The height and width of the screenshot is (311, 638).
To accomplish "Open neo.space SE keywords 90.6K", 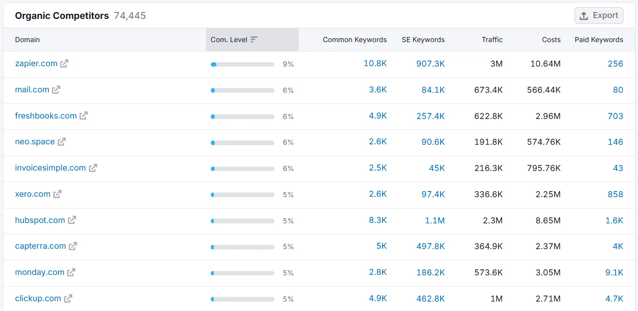I will pos(433,142).
